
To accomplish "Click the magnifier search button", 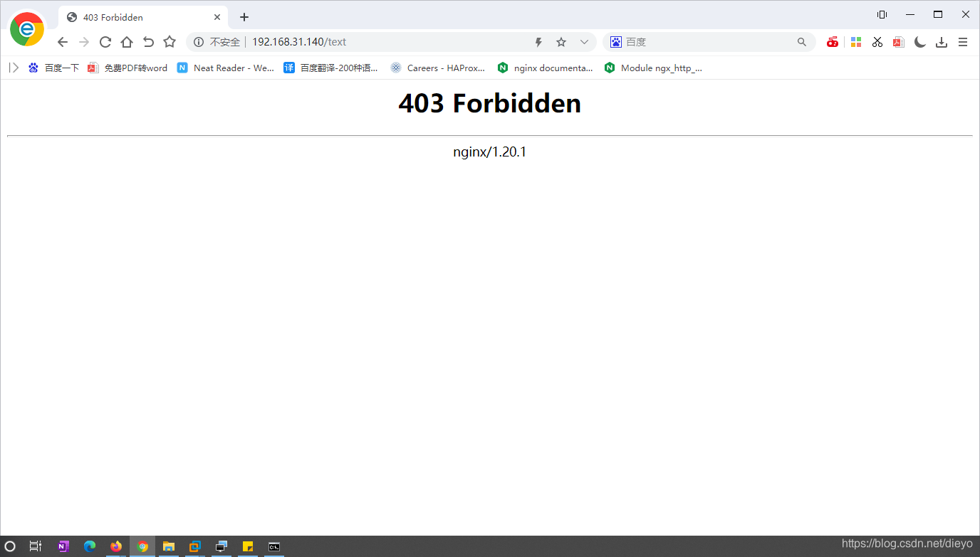I will (x=802, y=42).
